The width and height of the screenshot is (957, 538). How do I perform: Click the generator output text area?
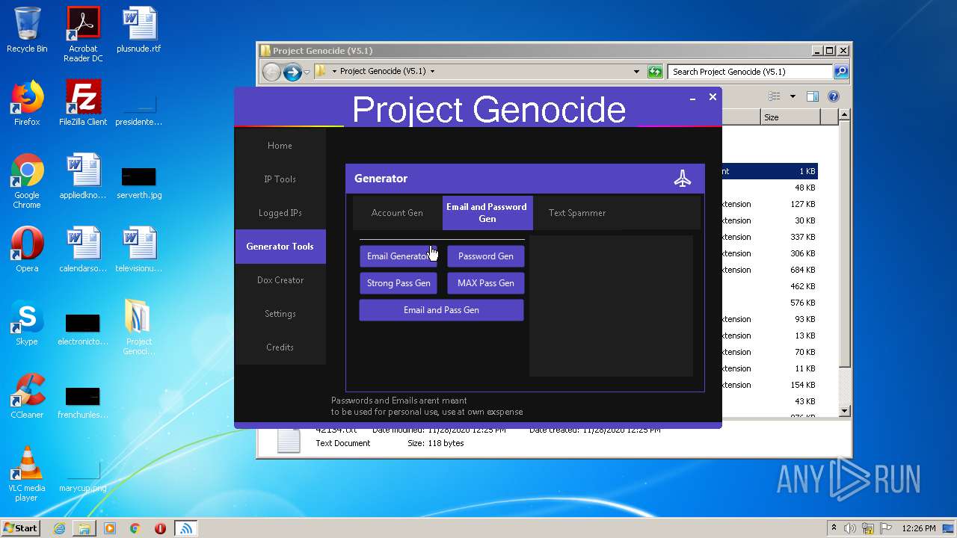click(611, 306)
